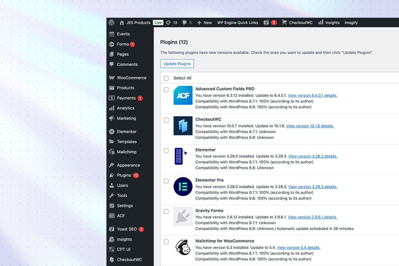Open View version 10.1.6 details link
Viewport: 399px width, 266px height.
[x=310, y=126]
